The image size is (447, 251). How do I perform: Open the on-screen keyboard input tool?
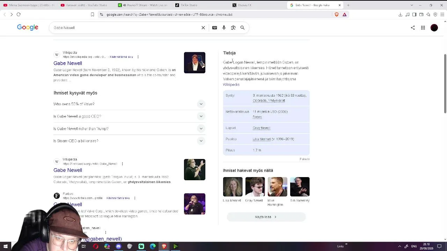[x=215, y=28]
